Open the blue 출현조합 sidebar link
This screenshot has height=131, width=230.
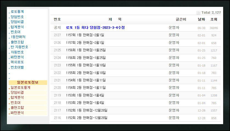17,42
